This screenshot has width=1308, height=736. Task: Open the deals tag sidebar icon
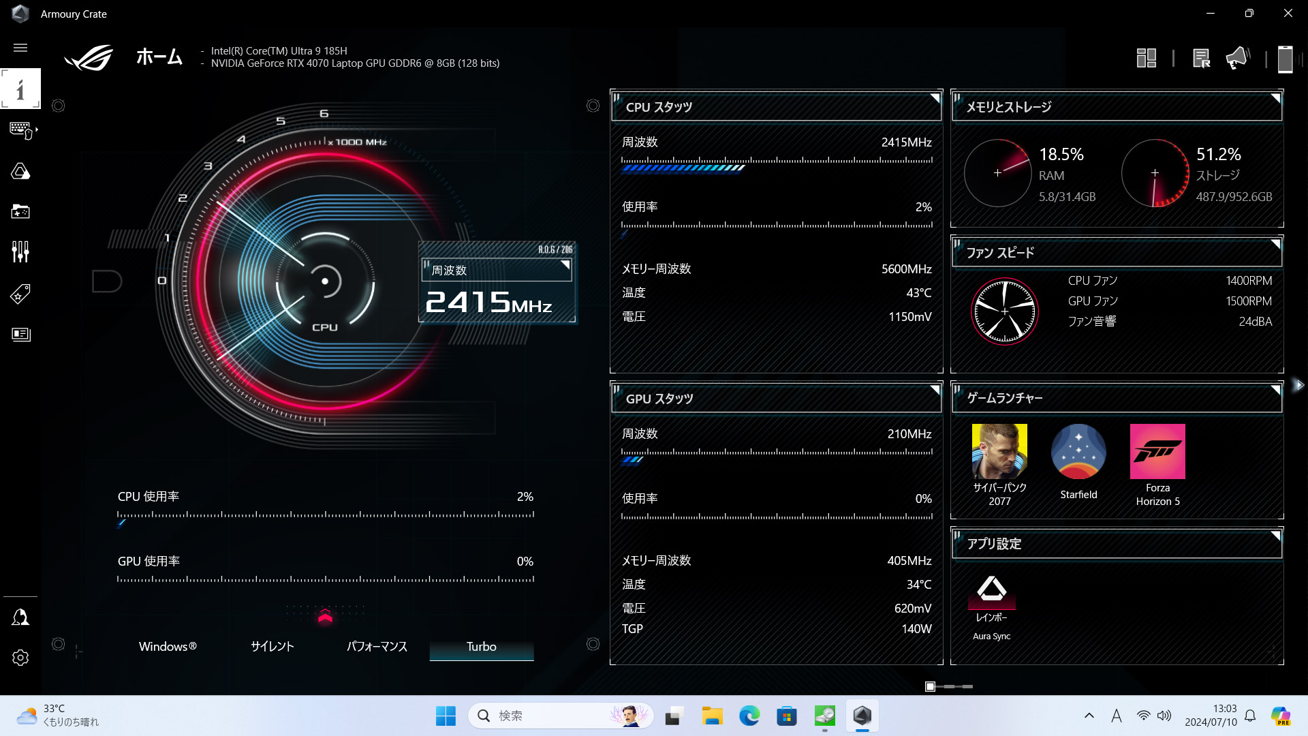pos(20,294)
